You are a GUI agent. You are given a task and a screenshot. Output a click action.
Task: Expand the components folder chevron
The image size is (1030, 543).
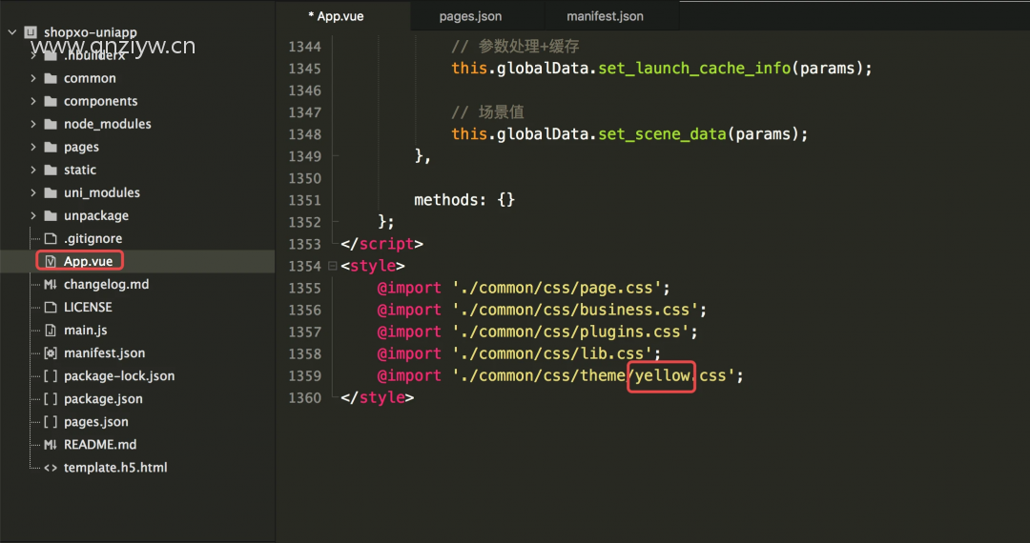(x=32, y=101)
